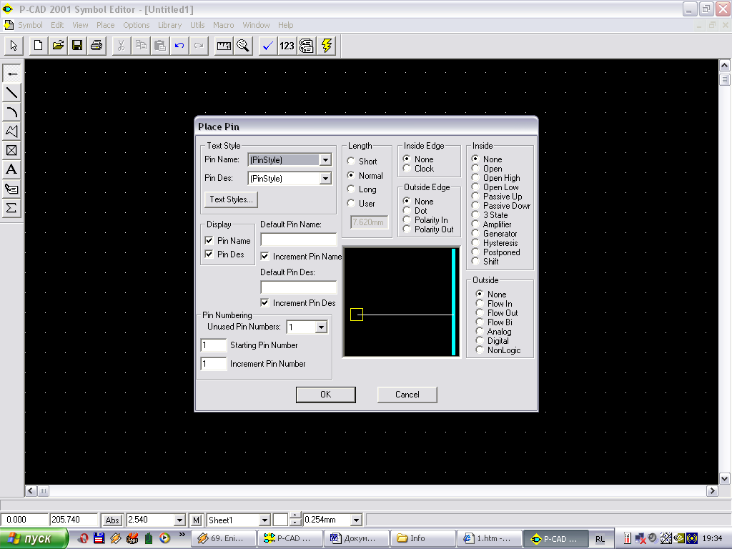This screenshot has height=549, width=732.
Task: Select the arrow pointer tool in toolbar
Action: 14,46
